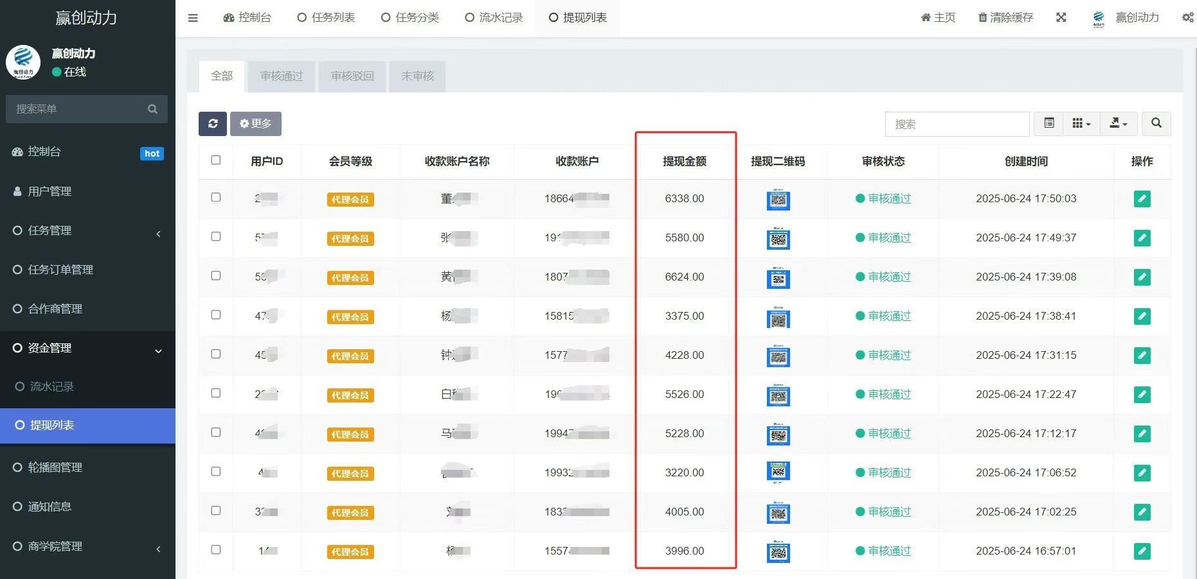Open 流水记录 under 资金管理

pos(87,386)
